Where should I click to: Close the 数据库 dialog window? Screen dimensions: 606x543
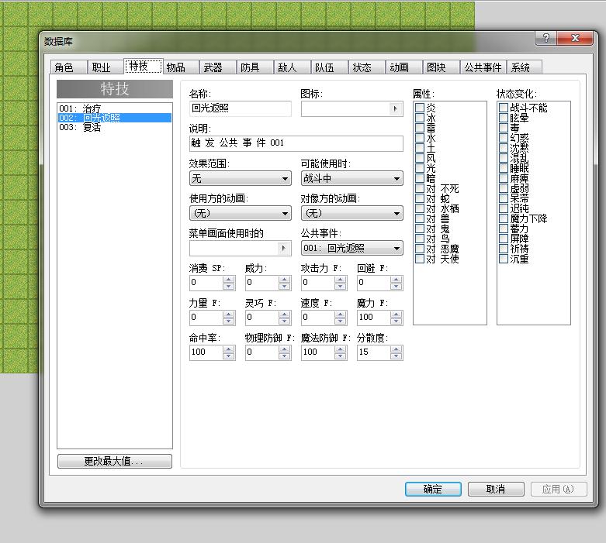pos(575,38)
